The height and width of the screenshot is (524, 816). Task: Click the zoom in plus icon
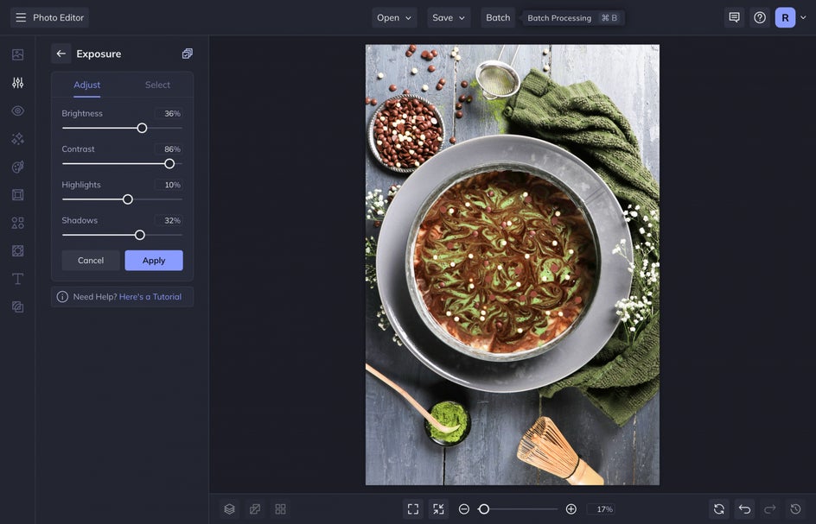(x=571, y=509)
